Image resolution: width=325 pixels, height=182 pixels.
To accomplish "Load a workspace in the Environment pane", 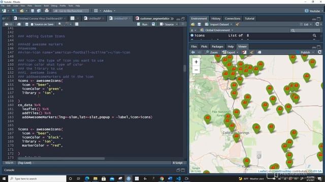I will (x=193, y=24).
